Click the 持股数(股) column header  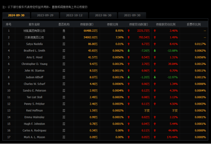point(87,24)
